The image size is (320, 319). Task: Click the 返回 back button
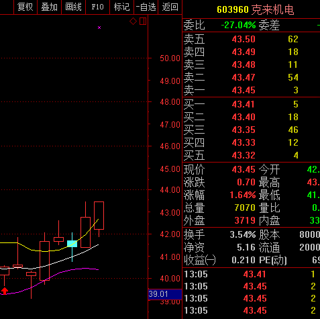tap(170, 7)
